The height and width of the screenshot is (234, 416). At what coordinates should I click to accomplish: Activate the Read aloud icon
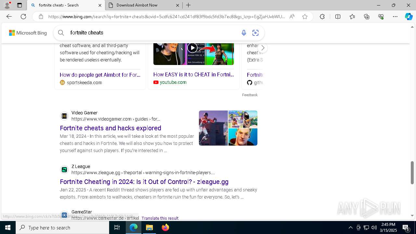(292, 17)
